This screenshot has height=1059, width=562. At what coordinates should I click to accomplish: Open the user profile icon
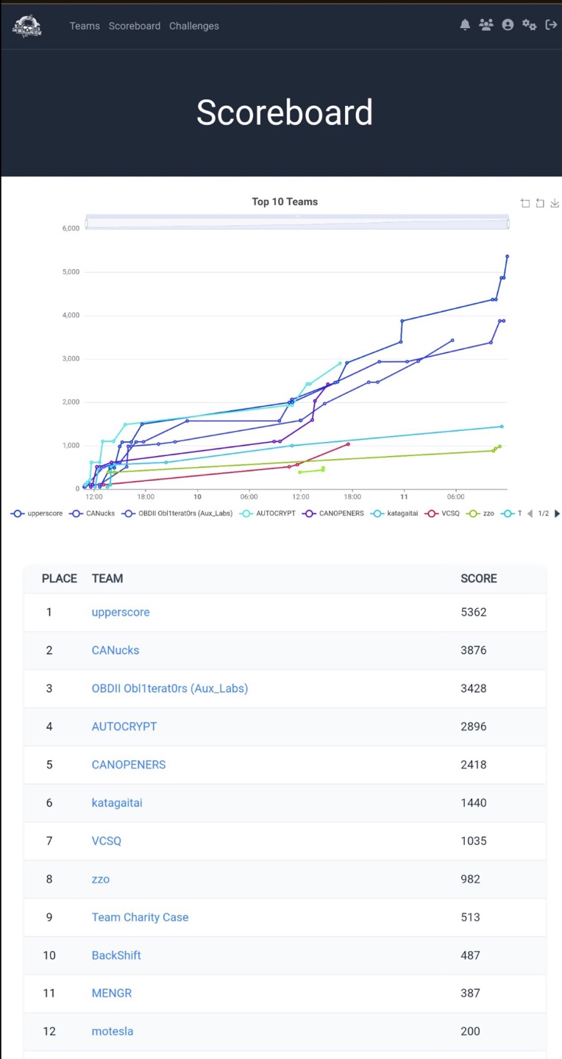(x=508, y=25)
